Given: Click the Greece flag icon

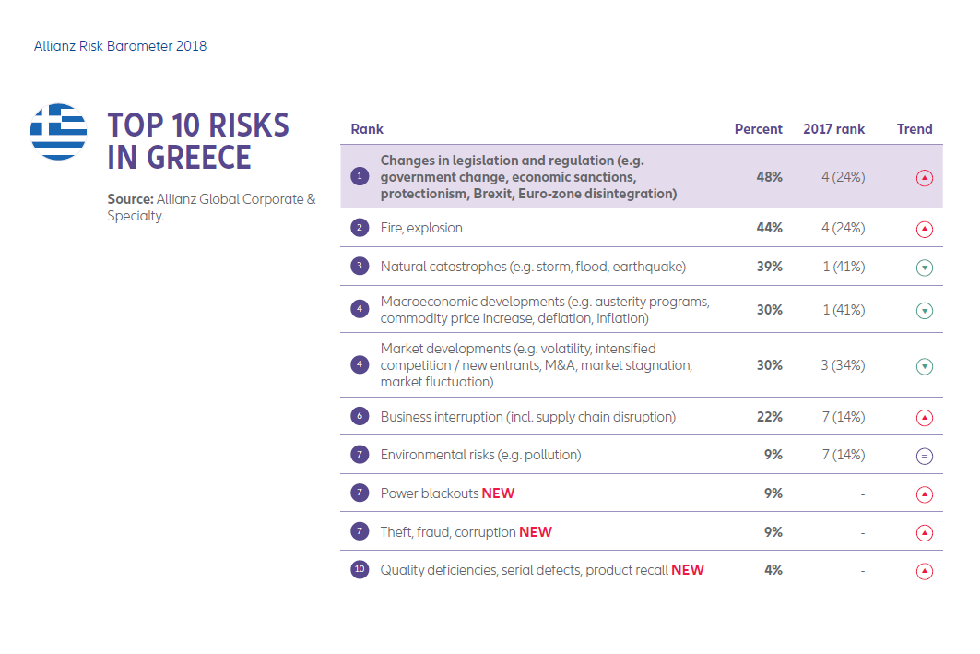Looking at the screenshot, I should (x=58, y=132).
